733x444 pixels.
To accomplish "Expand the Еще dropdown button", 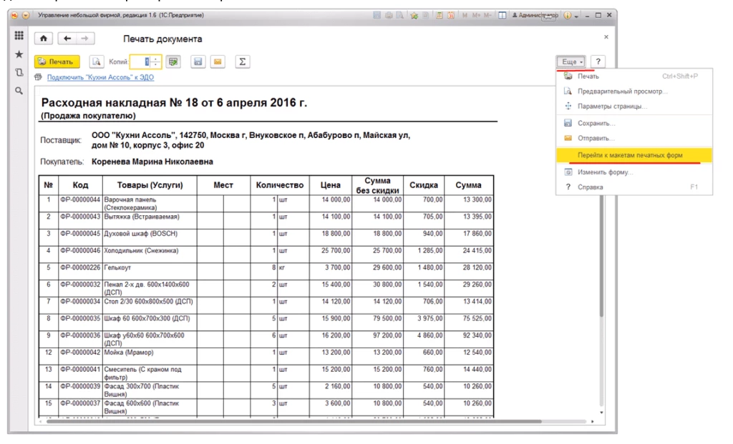I will (x=571, y=61).
